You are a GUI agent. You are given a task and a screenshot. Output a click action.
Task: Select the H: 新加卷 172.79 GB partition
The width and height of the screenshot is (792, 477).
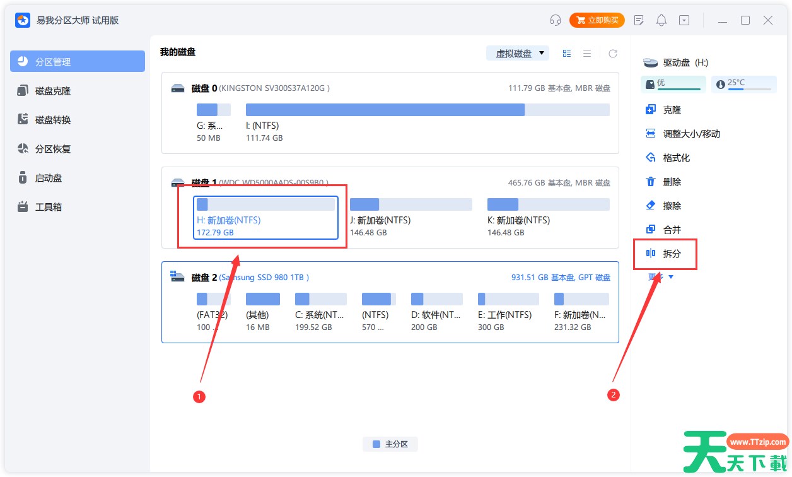(x=266, y=217)
